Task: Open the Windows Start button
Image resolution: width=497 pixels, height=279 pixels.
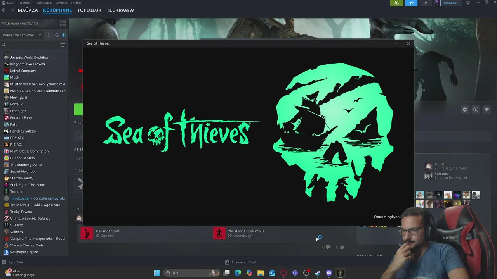Action: tap(157, 273)
